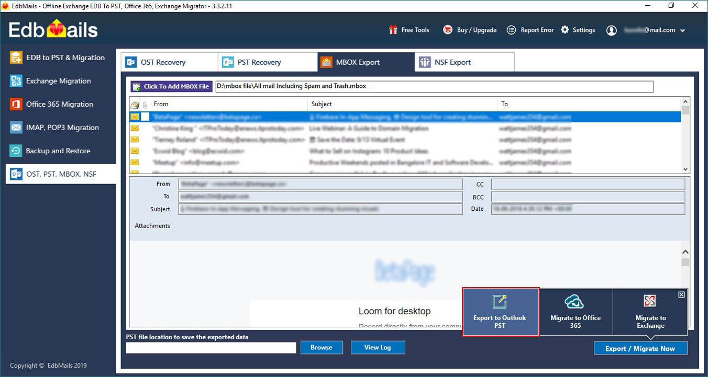This screenshot has height=377, width=708.
Task: Expand the account dropdown arrow
Action: click(682, 31)
